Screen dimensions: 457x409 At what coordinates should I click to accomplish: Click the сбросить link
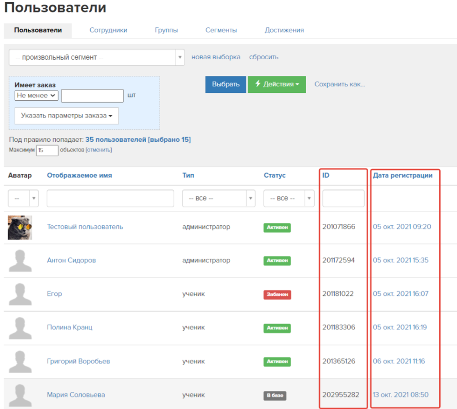264,57
